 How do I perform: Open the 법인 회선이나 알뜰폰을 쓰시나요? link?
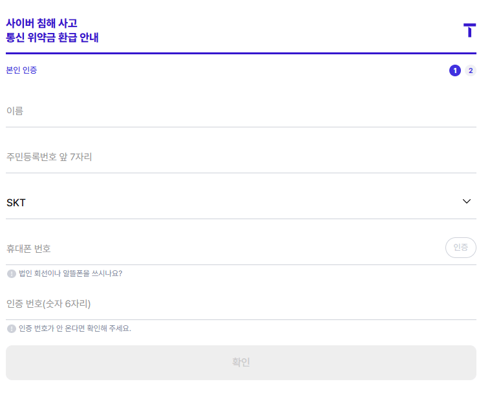(70, 274)
